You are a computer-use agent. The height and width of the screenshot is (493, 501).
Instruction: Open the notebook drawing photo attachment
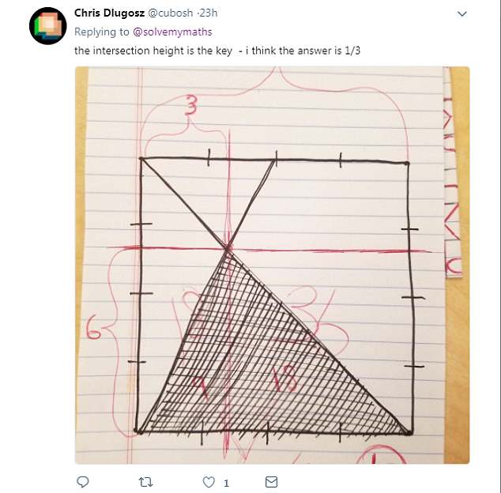(x=272, y=265)
